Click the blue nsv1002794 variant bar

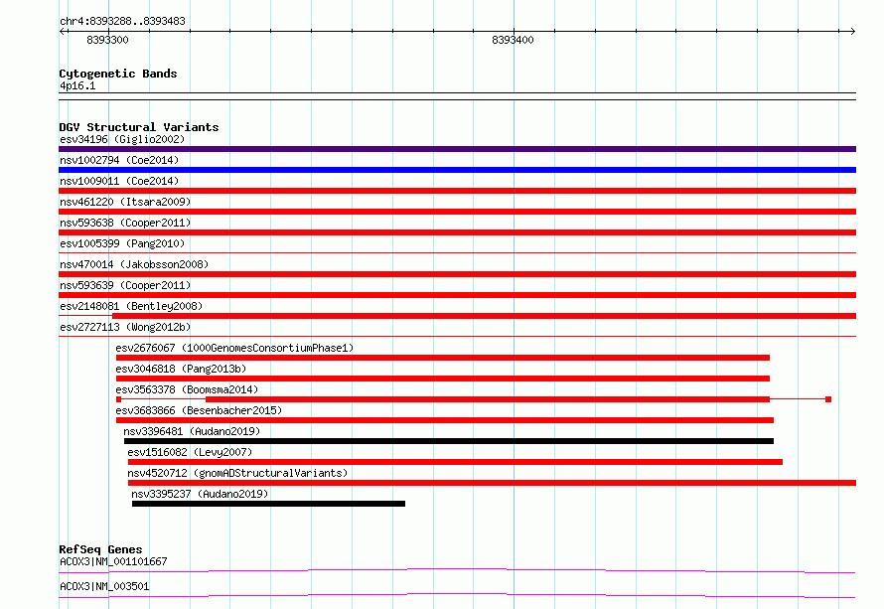pos(457,170)
